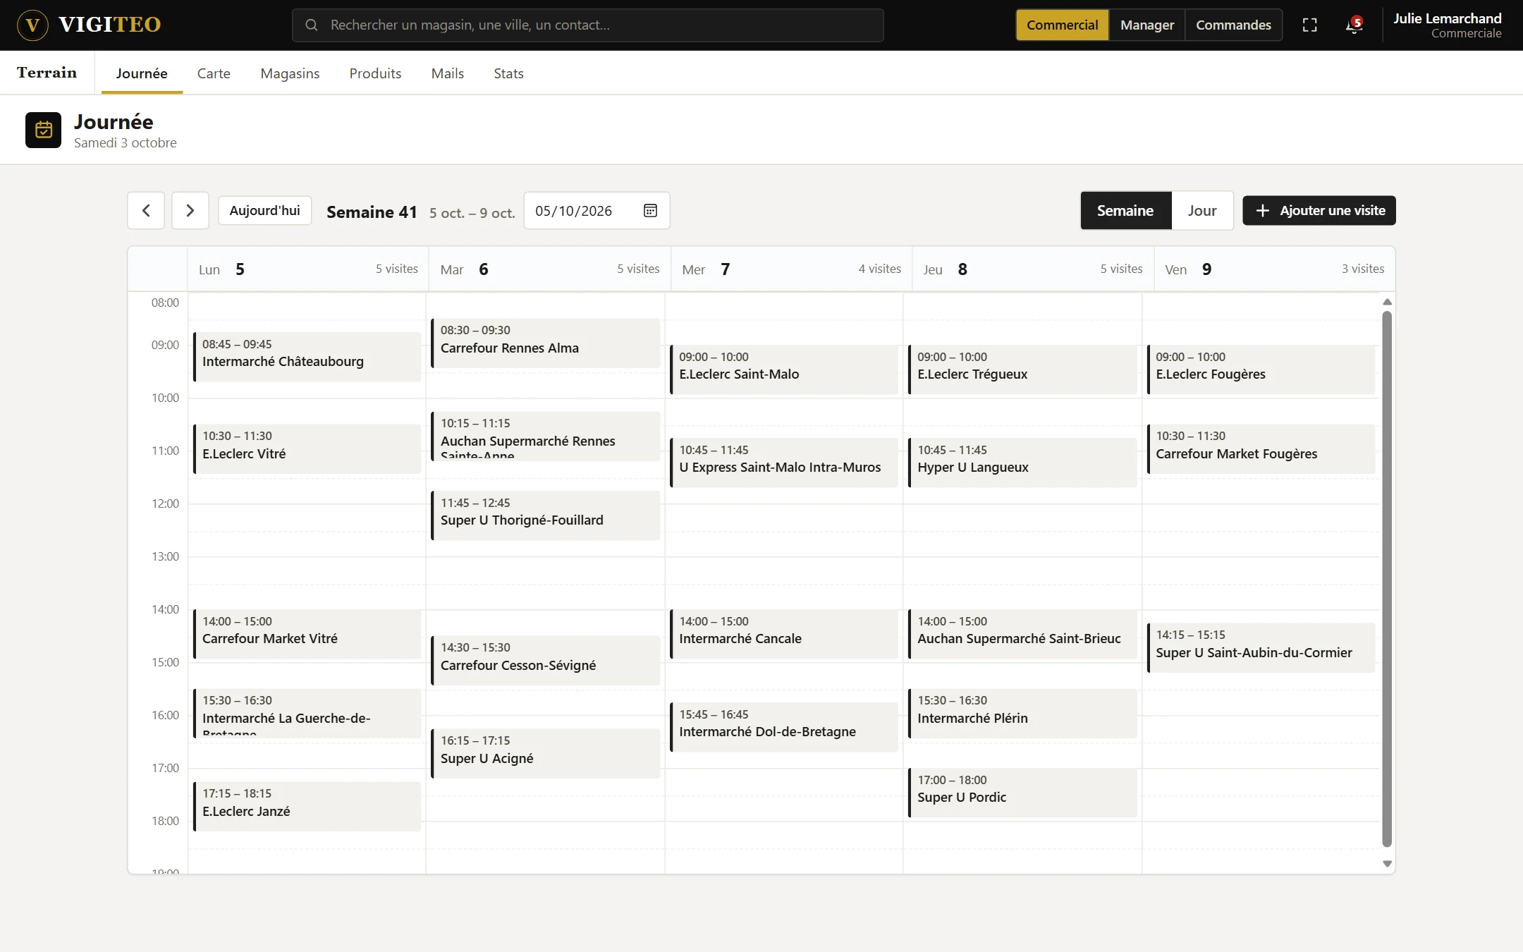Click the calendar vertical scrollbar thumb
1523x952 pixels.
click(1387, 578)
